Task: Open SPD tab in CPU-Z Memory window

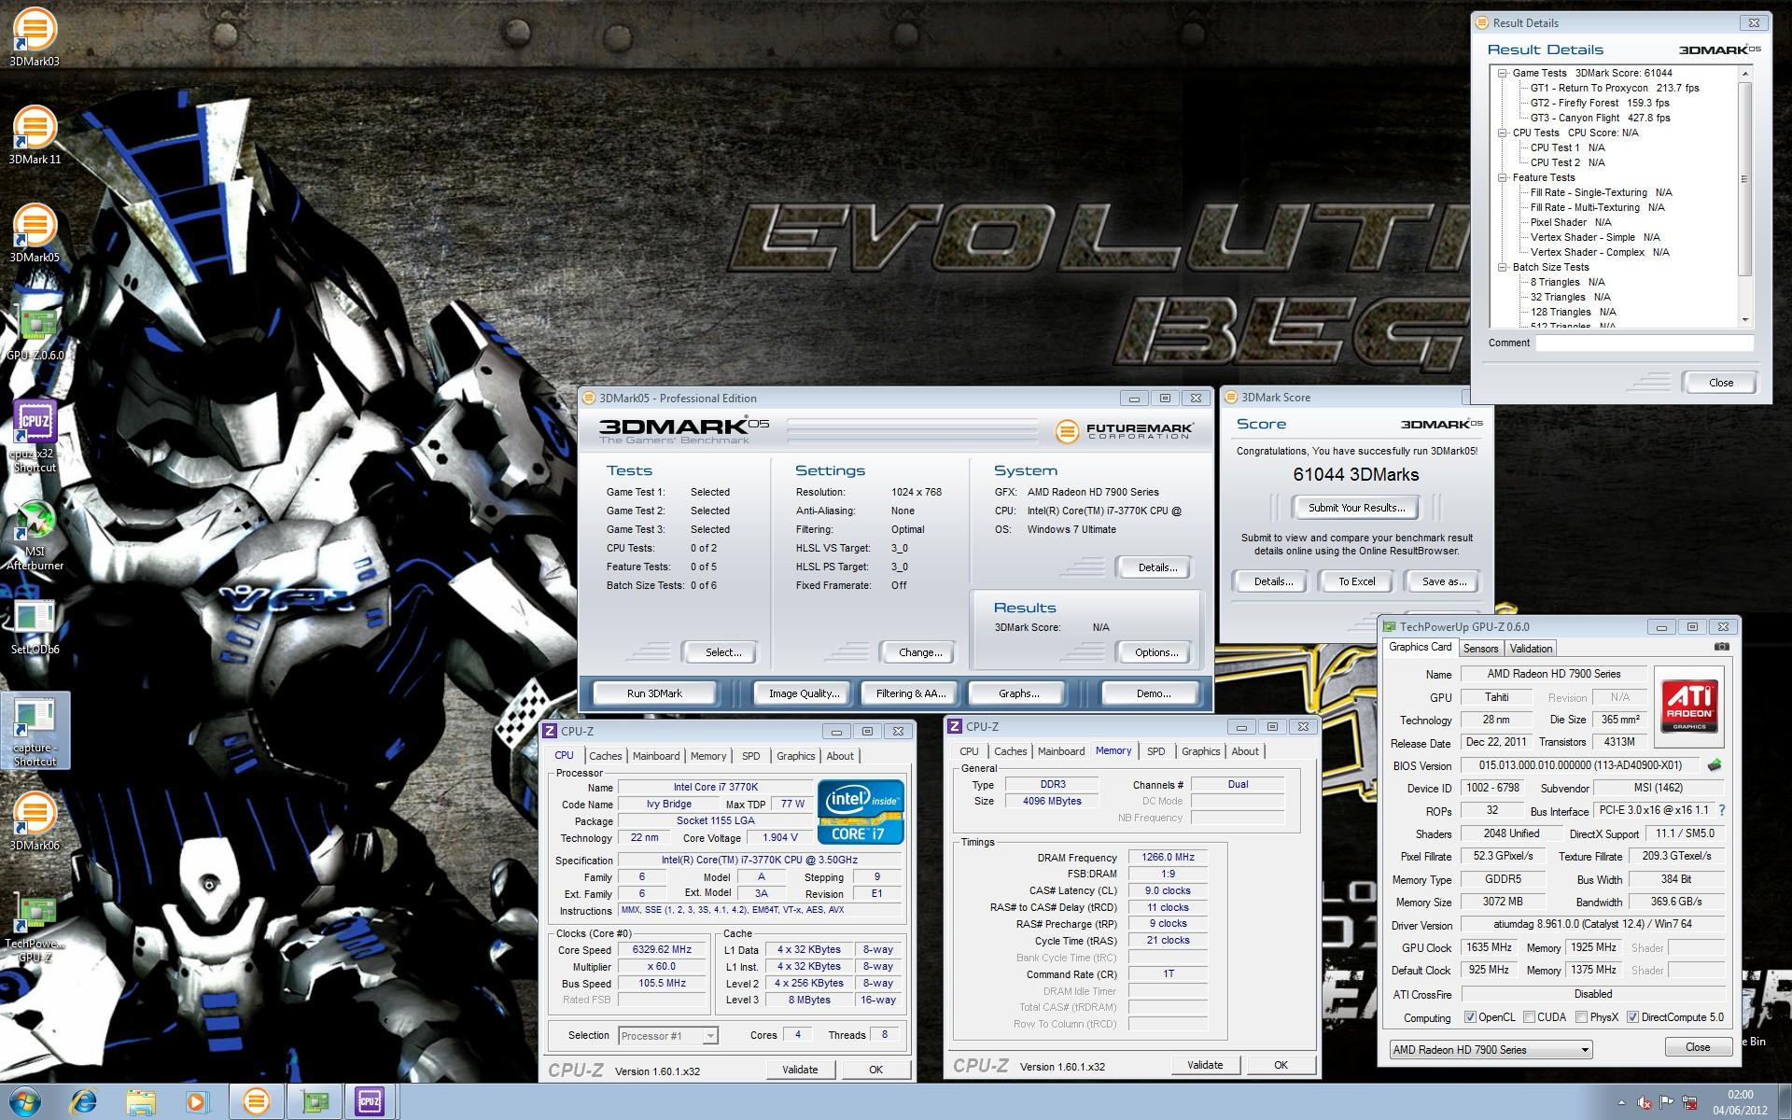Action: (1156, 751)
